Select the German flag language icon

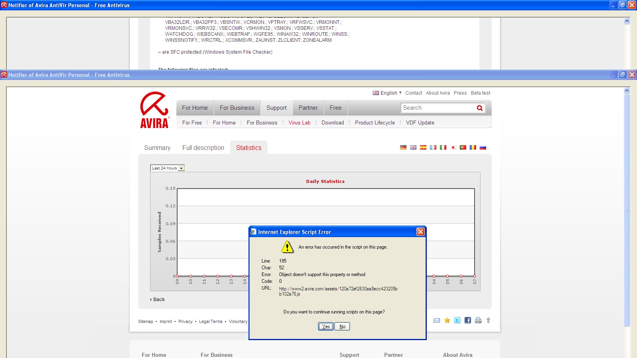(403, 148)
